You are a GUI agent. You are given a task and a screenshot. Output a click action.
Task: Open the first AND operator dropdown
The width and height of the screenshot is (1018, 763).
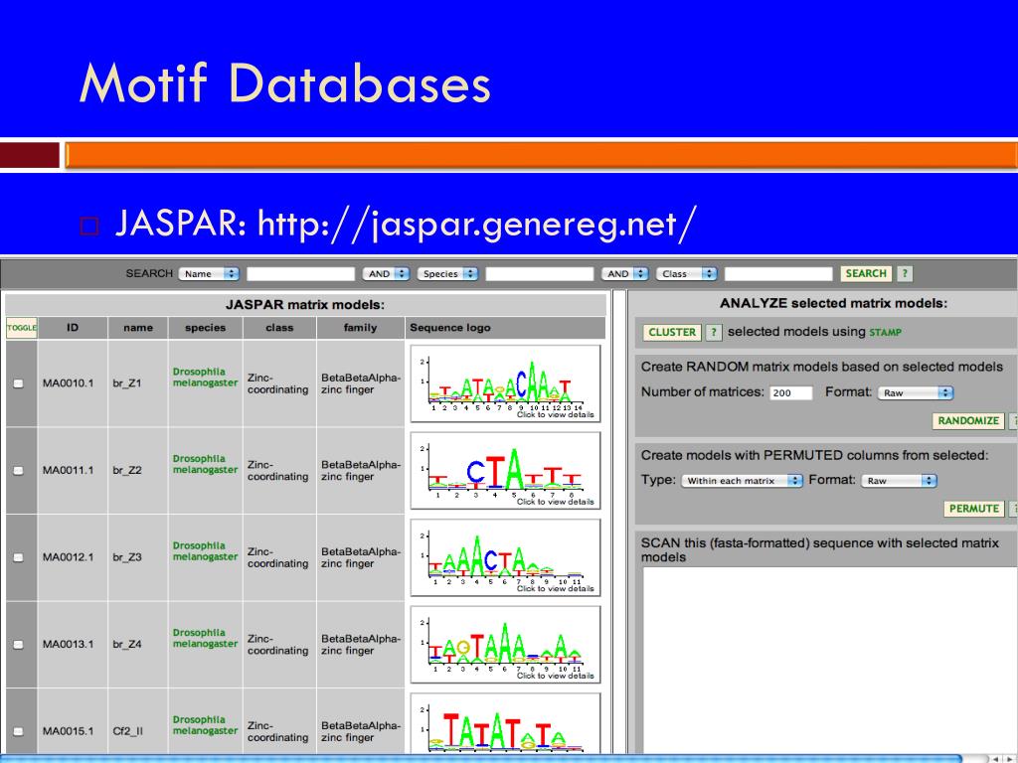pyautogui.click(x=386, y=274)
